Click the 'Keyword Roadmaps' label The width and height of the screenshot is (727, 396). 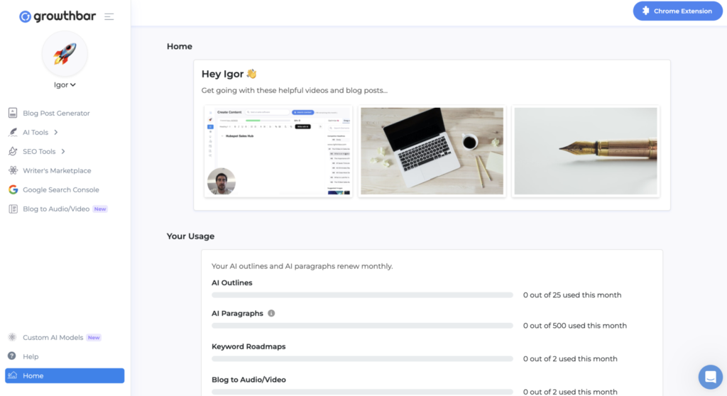tap(248, 346)
